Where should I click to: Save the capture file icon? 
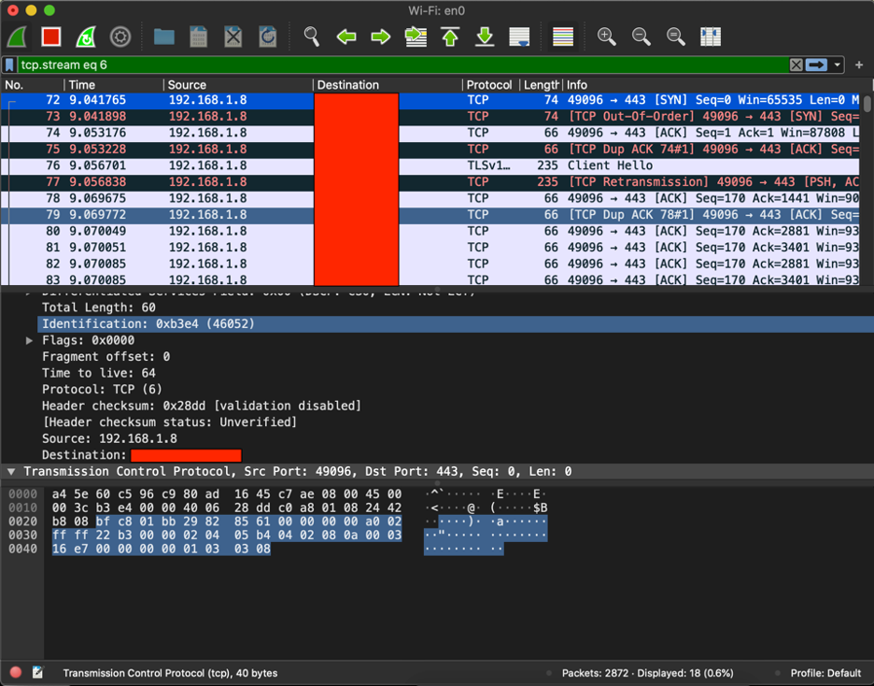click(199, 36)
